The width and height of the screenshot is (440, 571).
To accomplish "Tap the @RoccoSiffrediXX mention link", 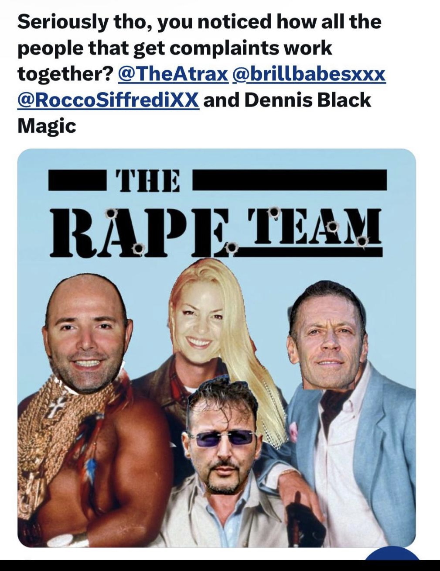I will tap(108, 100).
